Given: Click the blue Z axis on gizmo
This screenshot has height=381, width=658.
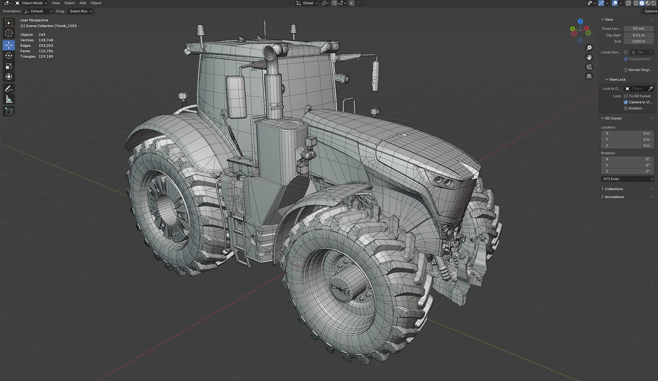Looking at the screenshot, I should (580, 21).
